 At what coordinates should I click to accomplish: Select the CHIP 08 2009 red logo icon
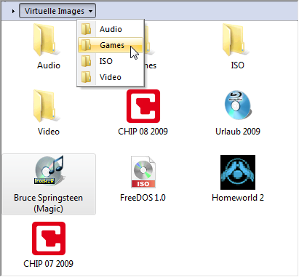coord(143,106)
